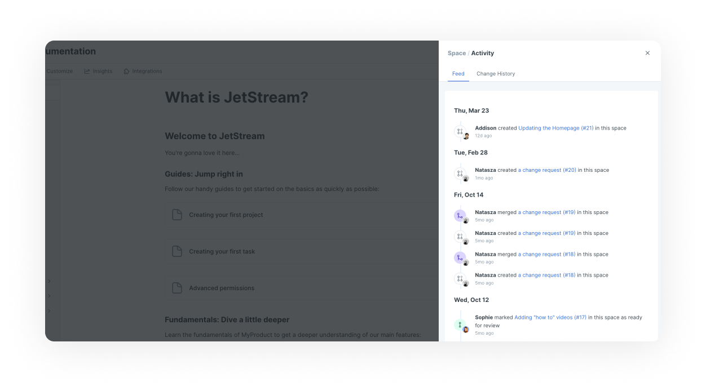The height and width of the screenshot is (391, 706).
Task: Click the Insights chart icon
Action: pyautogui.click(x=87, y=72)
